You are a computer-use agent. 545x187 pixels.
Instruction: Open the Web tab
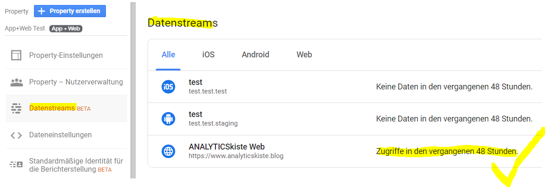(304, 55)
